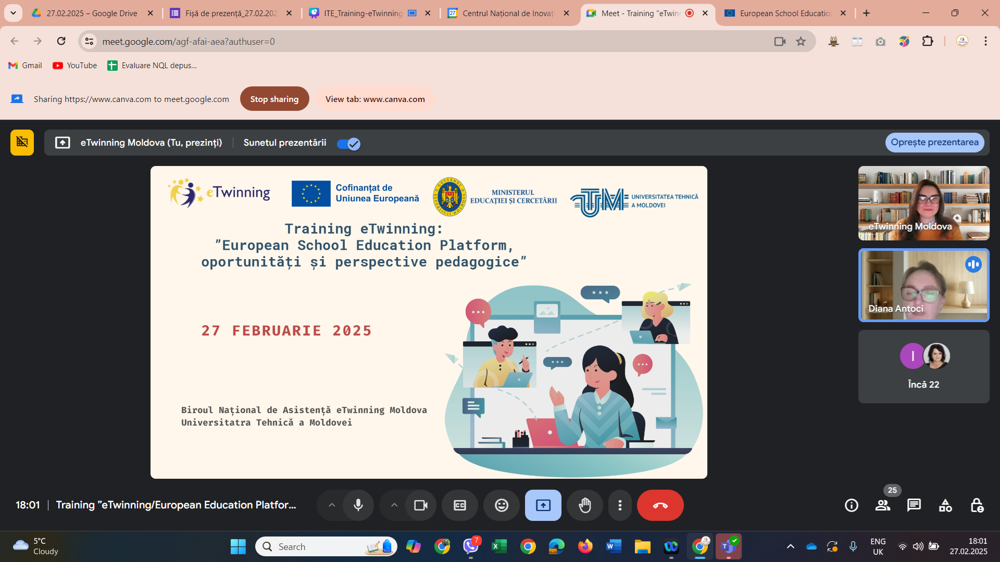This screenshot has width=1000, height=562.
Task: Click the yellow hide-presentation icon
Action: pos(22,142)
